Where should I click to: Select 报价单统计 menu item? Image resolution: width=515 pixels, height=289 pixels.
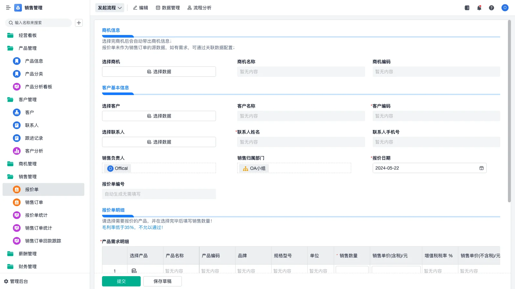[36, 215]
